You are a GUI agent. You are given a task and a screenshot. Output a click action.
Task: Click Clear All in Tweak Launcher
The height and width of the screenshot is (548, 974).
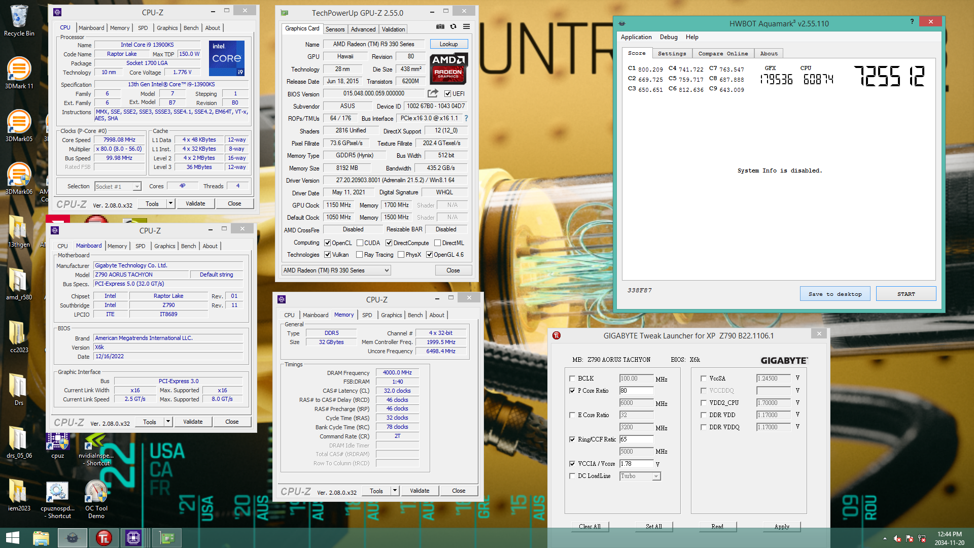[x=589, y=526]
